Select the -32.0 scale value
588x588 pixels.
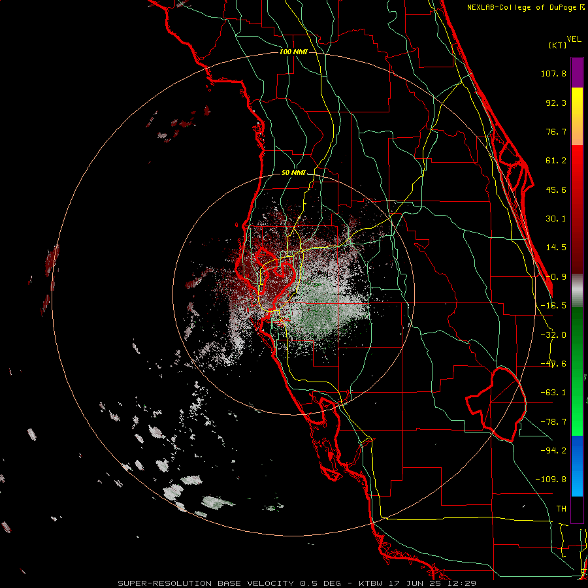pyautogui.click(x=553, y=335)
